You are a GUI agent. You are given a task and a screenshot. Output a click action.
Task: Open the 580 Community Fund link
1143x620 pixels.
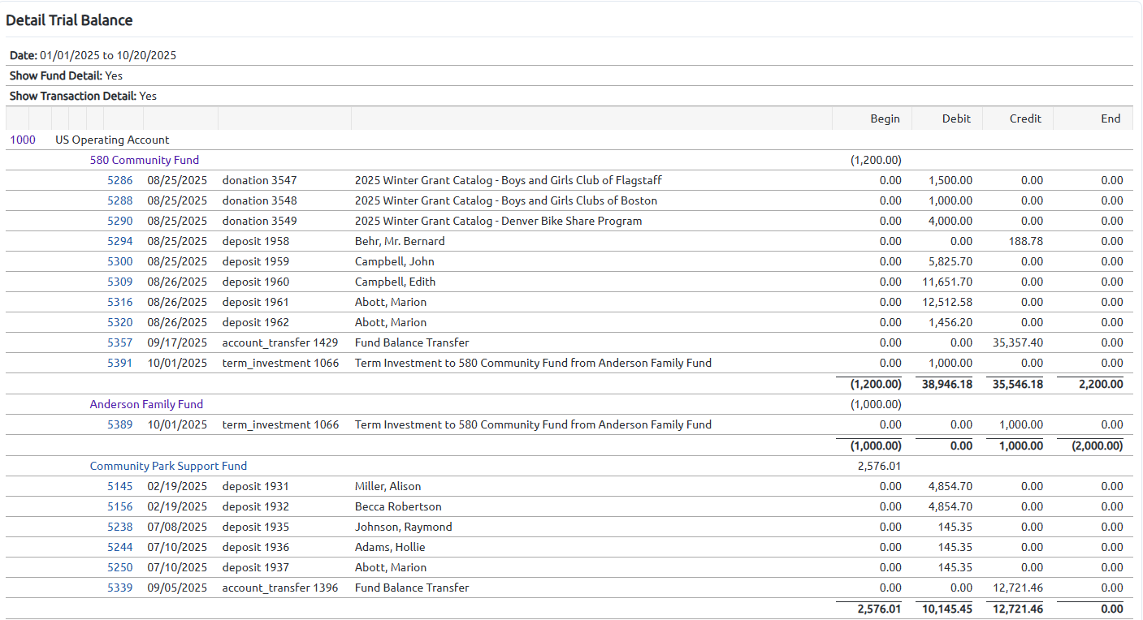(x=145, y=160)
